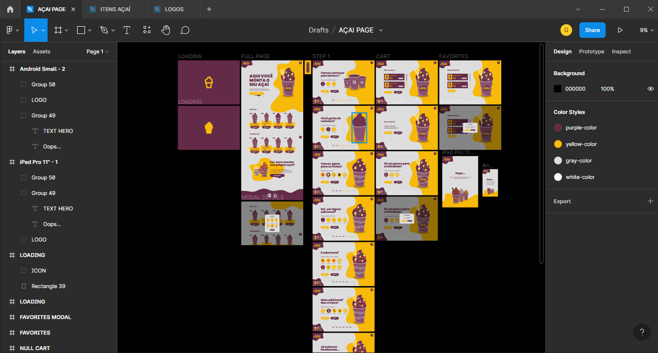Click the black background color swatch
This screenshot has width=658, height=353.
(558, 89)
